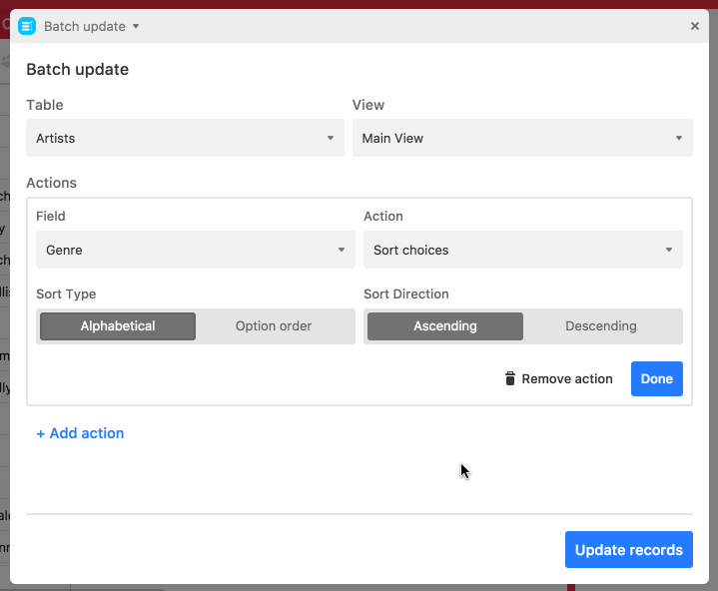Viewport: 718px width, 591px height.
Task: Click the Batch update heading text
Action: coord(77,69)
